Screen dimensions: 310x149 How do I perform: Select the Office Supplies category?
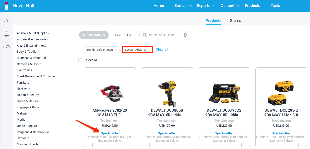click(27, 126)
